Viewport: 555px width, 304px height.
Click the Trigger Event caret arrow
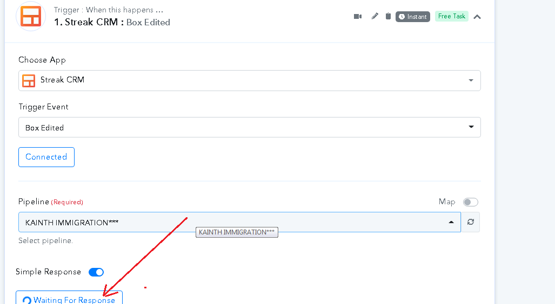point(471,127)
